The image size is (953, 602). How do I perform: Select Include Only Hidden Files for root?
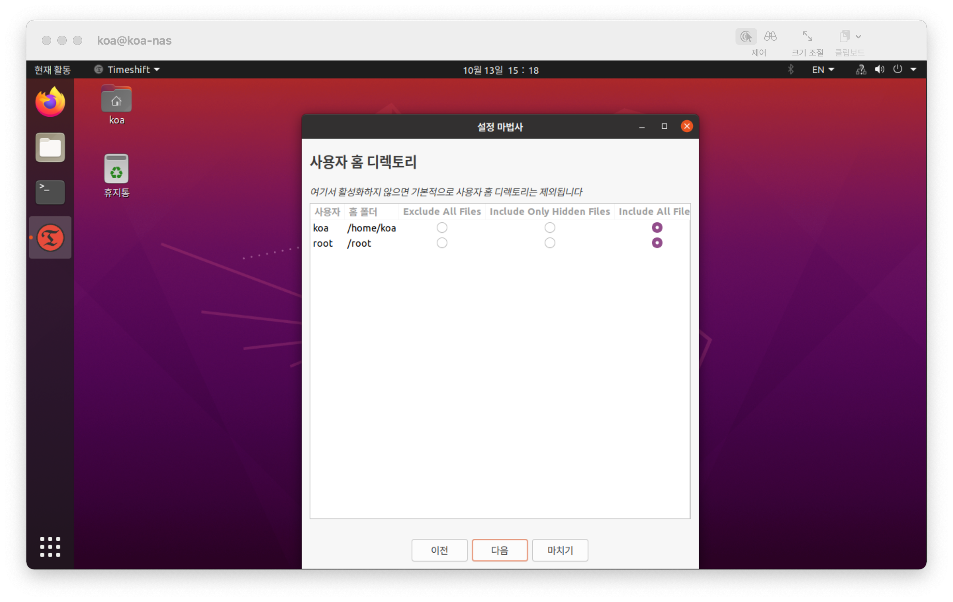pos(549,243)
